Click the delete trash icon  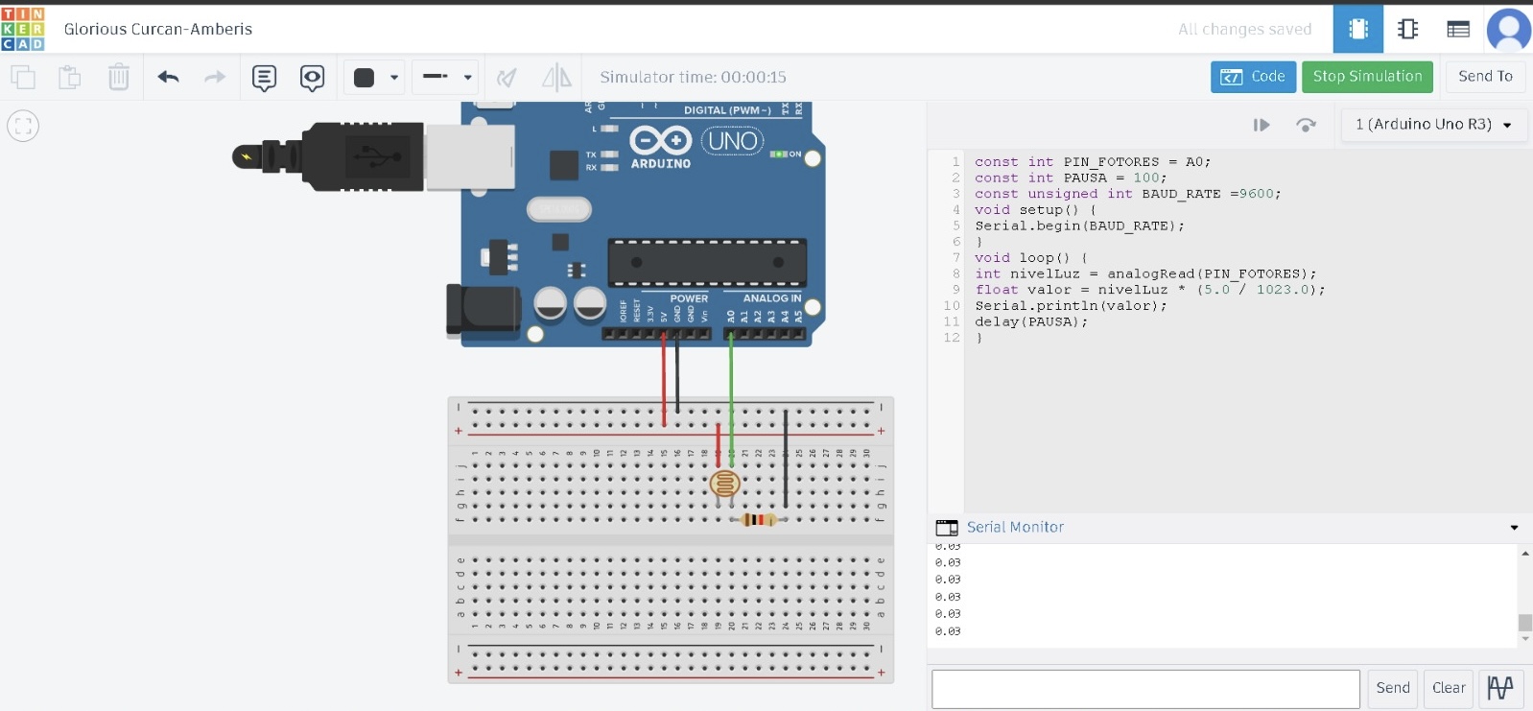click(118, 77)
